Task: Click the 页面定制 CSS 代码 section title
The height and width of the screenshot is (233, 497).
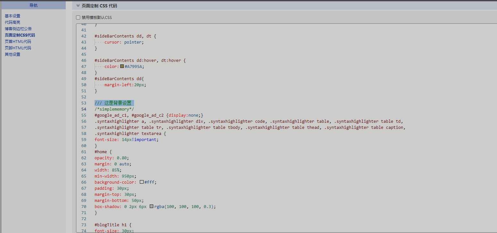Action: 99,6
